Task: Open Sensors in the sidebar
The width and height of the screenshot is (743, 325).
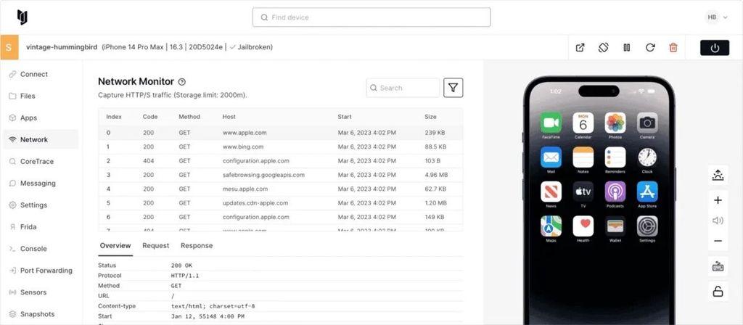Action: point(41,292)
